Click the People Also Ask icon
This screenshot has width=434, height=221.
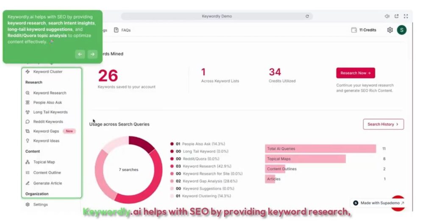tap(28, 102)
